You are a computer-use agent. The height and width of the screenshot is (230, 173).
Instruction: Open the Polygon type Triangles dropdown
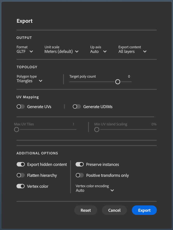(x=29, y=81)
